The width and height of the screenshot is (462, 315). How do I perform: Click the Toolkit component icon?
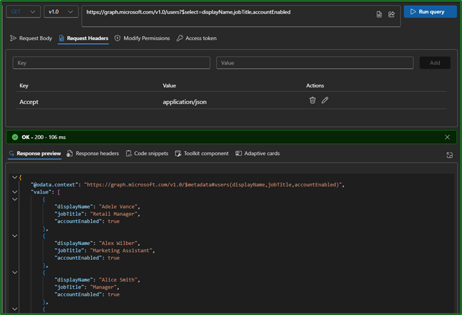tap(178, 154)
